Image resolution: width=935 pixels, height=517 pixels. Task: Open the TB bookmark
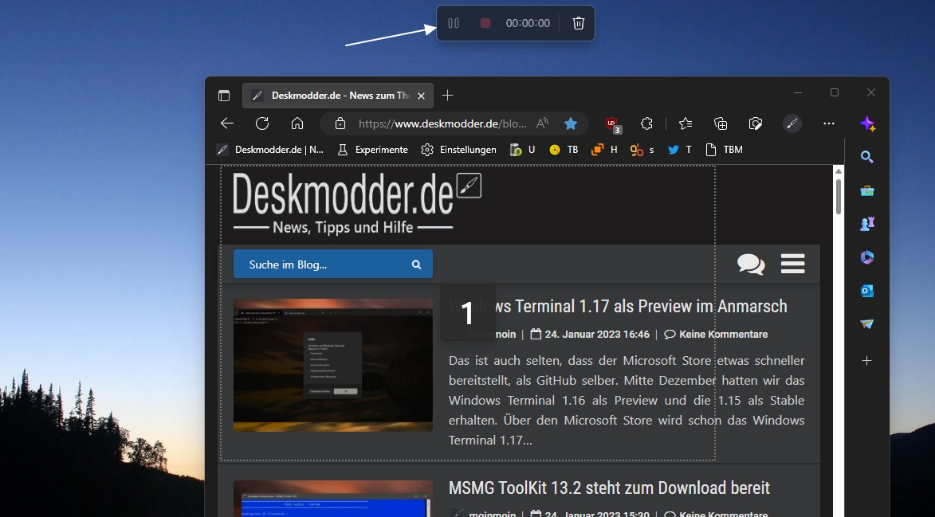point(564,150)
